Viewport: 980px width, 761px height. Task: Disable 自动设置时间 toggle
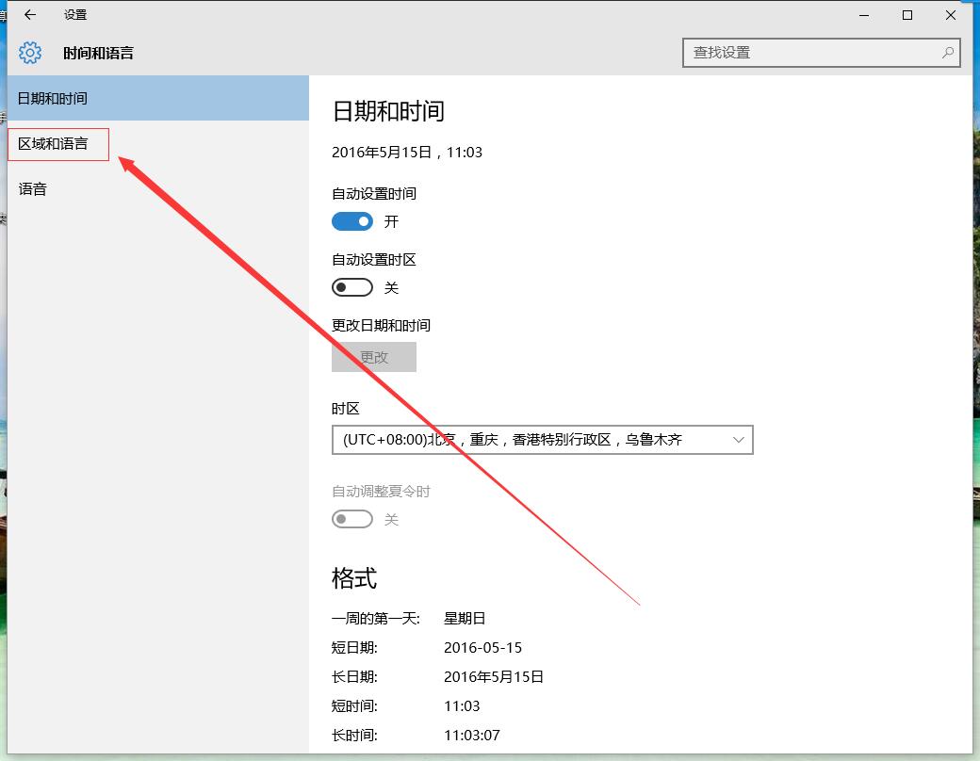[352, 221]
